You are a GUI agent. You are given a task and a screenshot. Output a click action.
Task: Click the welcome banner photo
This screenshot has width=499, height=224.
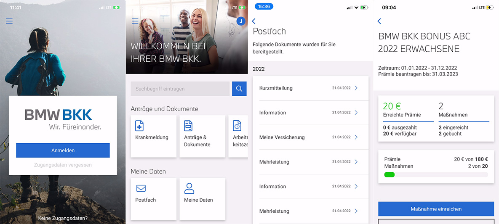tap(187, 37)
